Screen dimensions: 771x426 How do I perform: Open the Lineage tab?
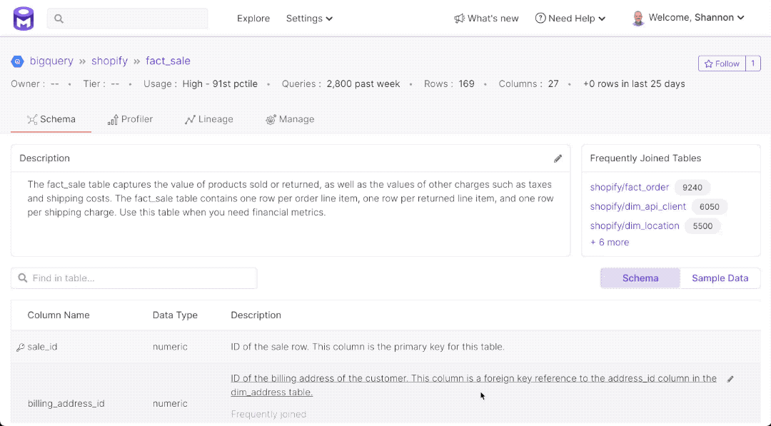click(x=208, y=119)
